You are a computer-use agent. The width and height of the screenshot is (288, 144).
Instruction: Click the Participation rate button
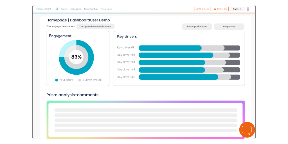point(197,27)
